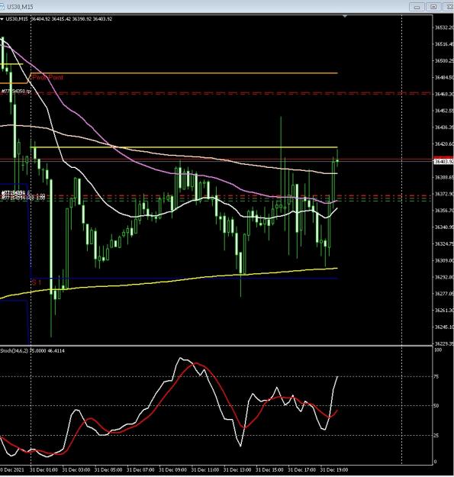Click the 75 level on stochastic scale
The height and width of the screenshot is (477, 454).
[436, 376]
